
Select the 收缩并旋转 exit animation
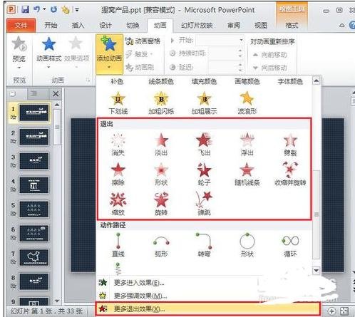(x=290, y=174)
